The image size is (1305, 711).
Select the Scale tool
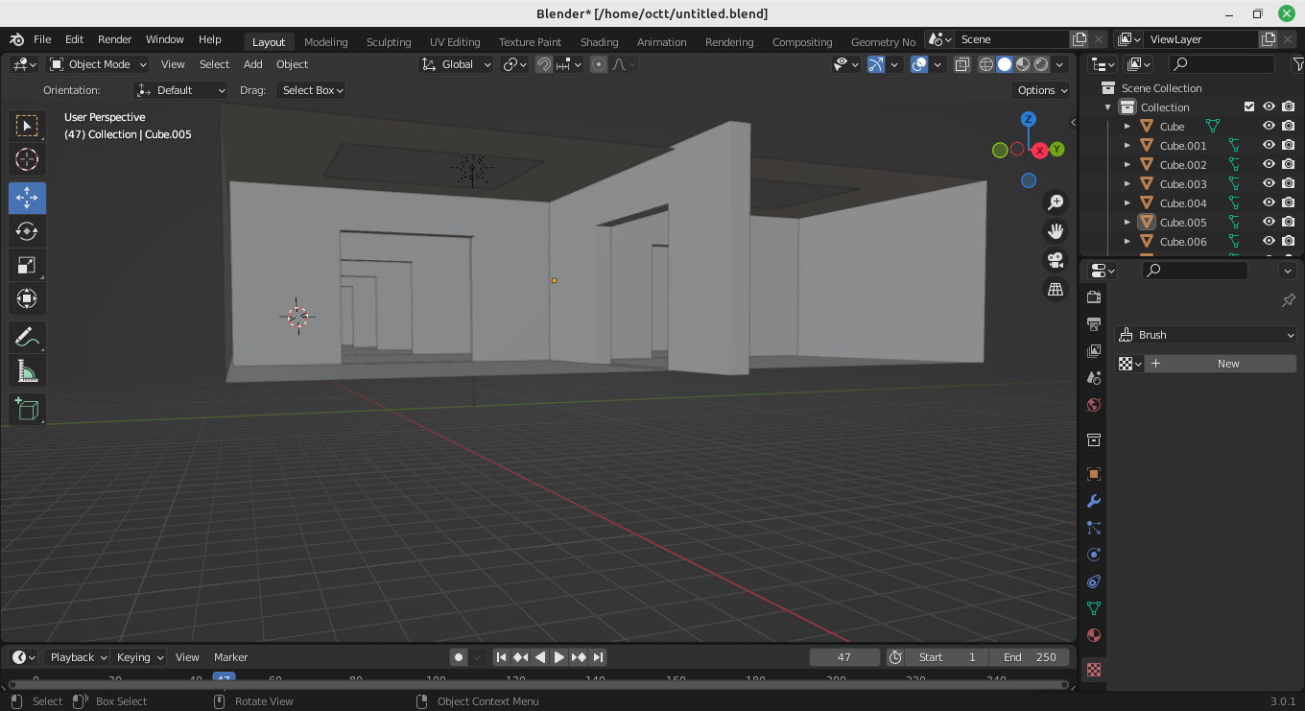(x=27, y=265)
